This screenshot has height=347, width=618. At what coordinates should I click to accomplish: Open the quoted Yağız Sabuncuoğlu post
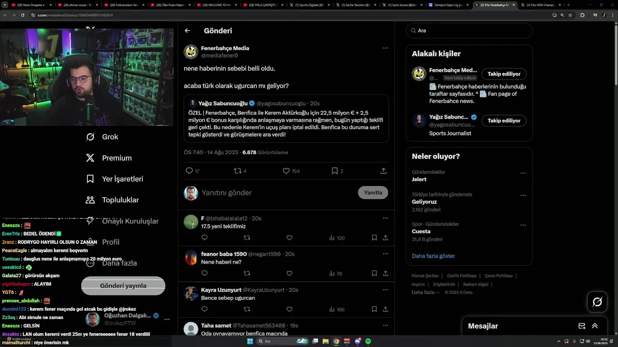(x=286, y=119)
